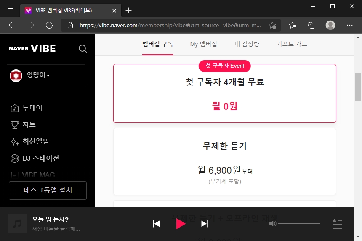Click the 데스크톱앱 설치 button
Screen dimensions: 362x241
48,190
